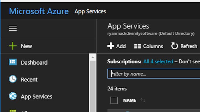Click the New label in the sidebar
This screenshot has width=200, height=112.
26,46
